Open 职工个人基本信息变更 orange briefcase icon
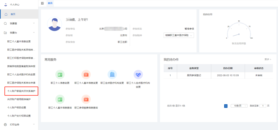Viewport: 278px width, 130px height. pyautogui.click(x=86, y=74)
